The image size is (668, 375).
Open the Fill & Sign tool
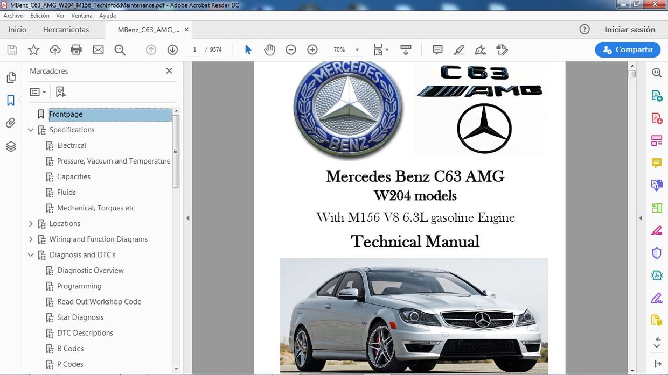(x=657, y=298)
